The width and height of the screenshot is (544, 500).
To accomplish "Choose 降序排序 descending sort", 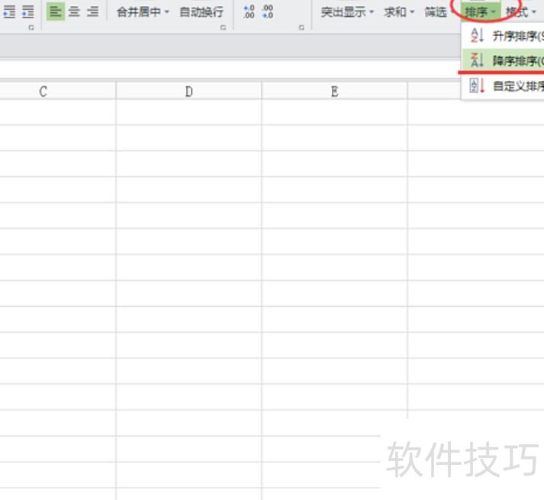I will [503, 61].
